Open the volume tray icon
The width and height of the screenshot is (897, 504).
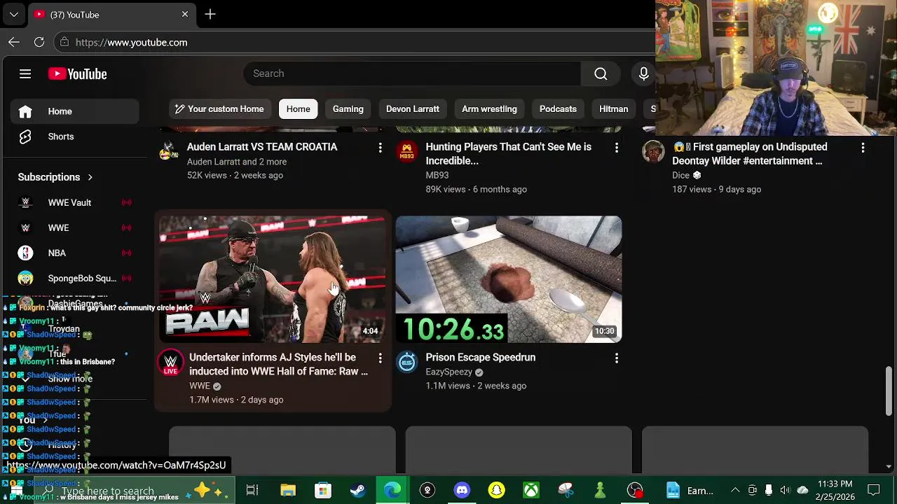(x=785, y=490)
